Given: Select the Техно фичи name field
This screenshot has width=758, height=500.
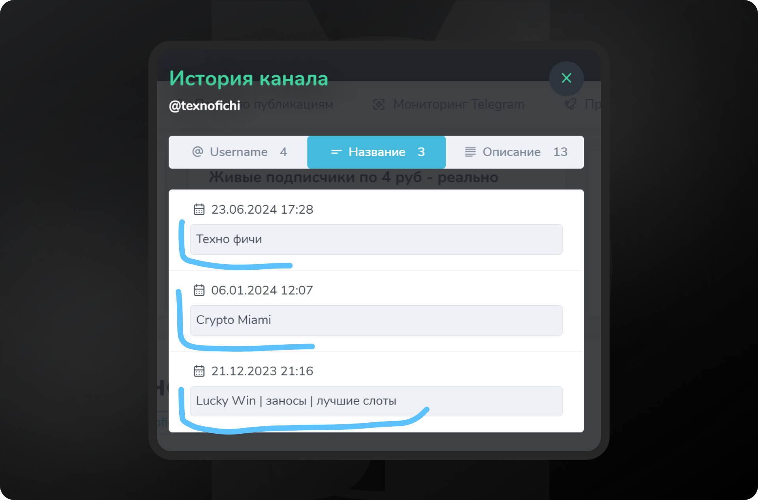Looking at the screenshot, I should [376, 239].
